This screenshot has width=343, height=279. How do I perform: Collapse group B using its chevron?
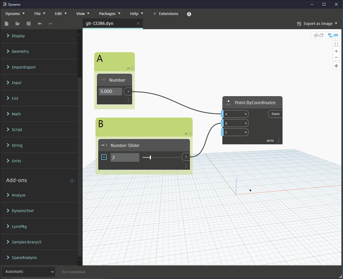click(186, 134)
